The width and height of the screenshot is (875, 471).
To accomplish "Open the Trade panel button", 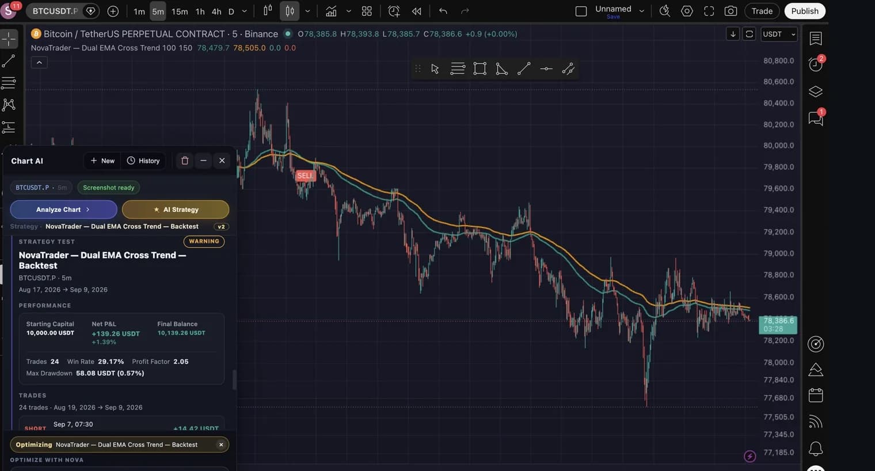I will [762, 11].
